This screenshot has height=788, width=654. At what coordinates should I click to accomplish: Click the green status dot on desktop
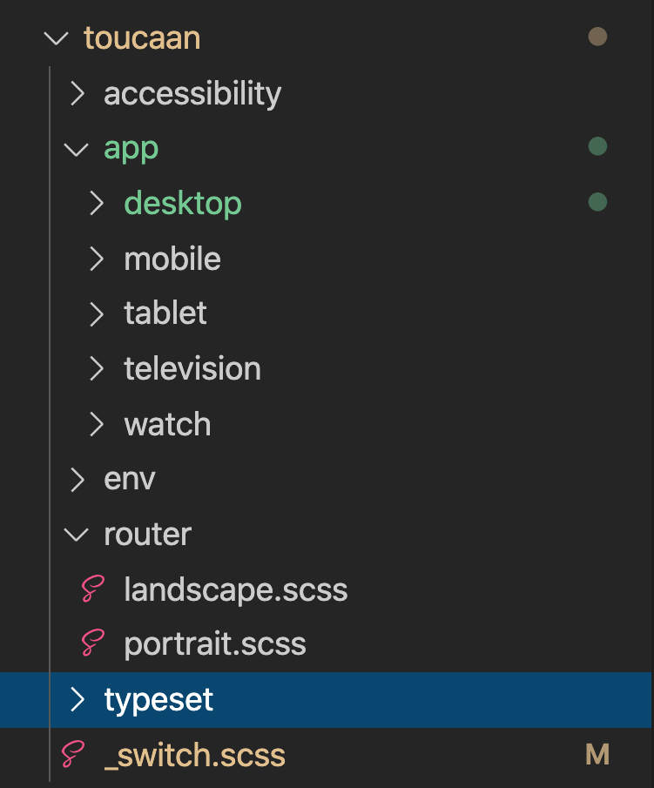(597, 201)
